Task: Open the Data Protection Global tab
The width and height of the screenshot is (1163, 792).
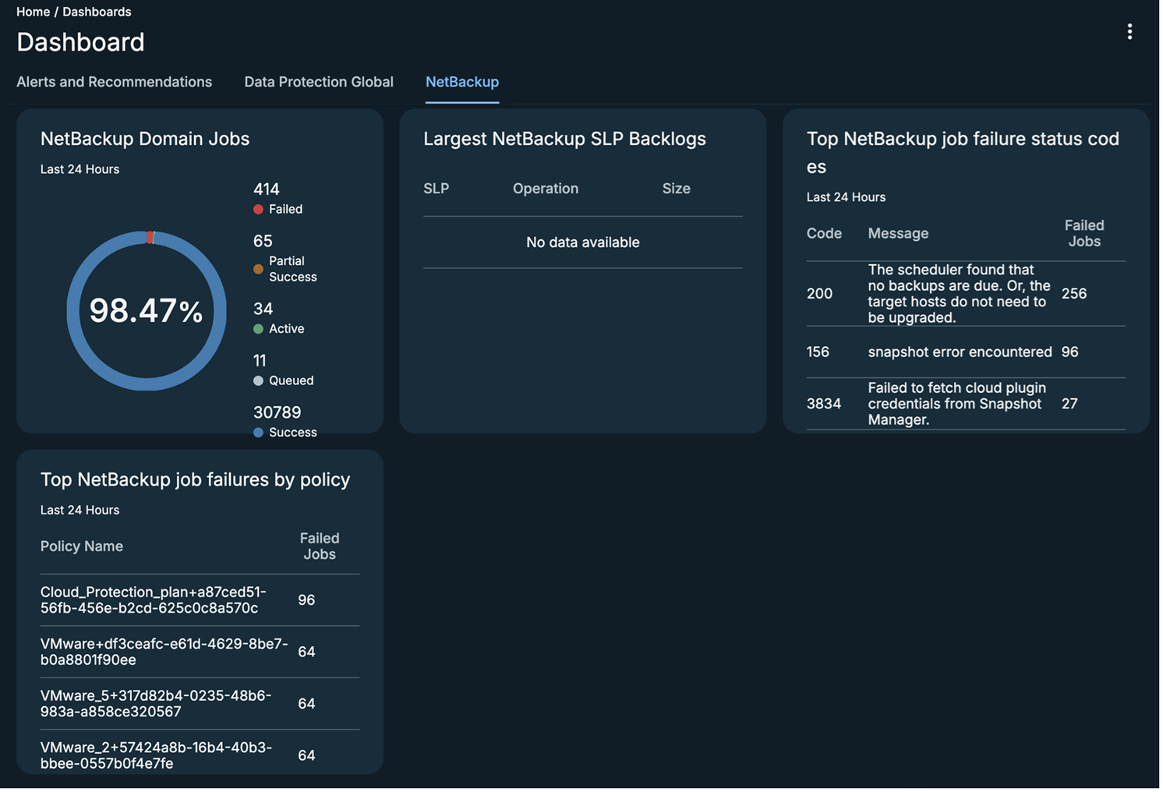Action: click(x=318, y=82)
